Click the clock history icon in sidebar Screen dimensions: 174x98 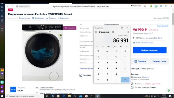(x=2, y=11)
